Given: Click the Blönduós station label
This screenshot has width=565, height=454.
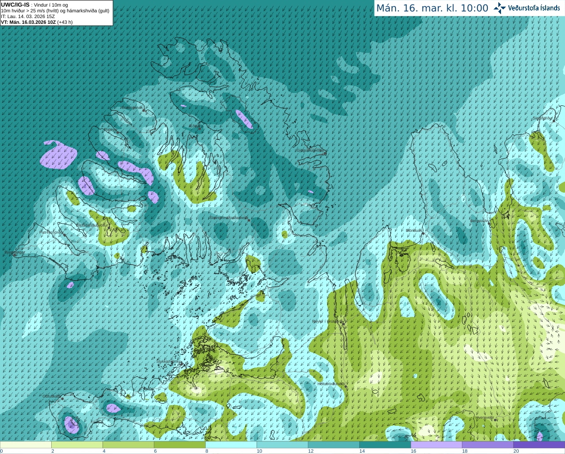Looking at the screenshot, I should (414, 231).
